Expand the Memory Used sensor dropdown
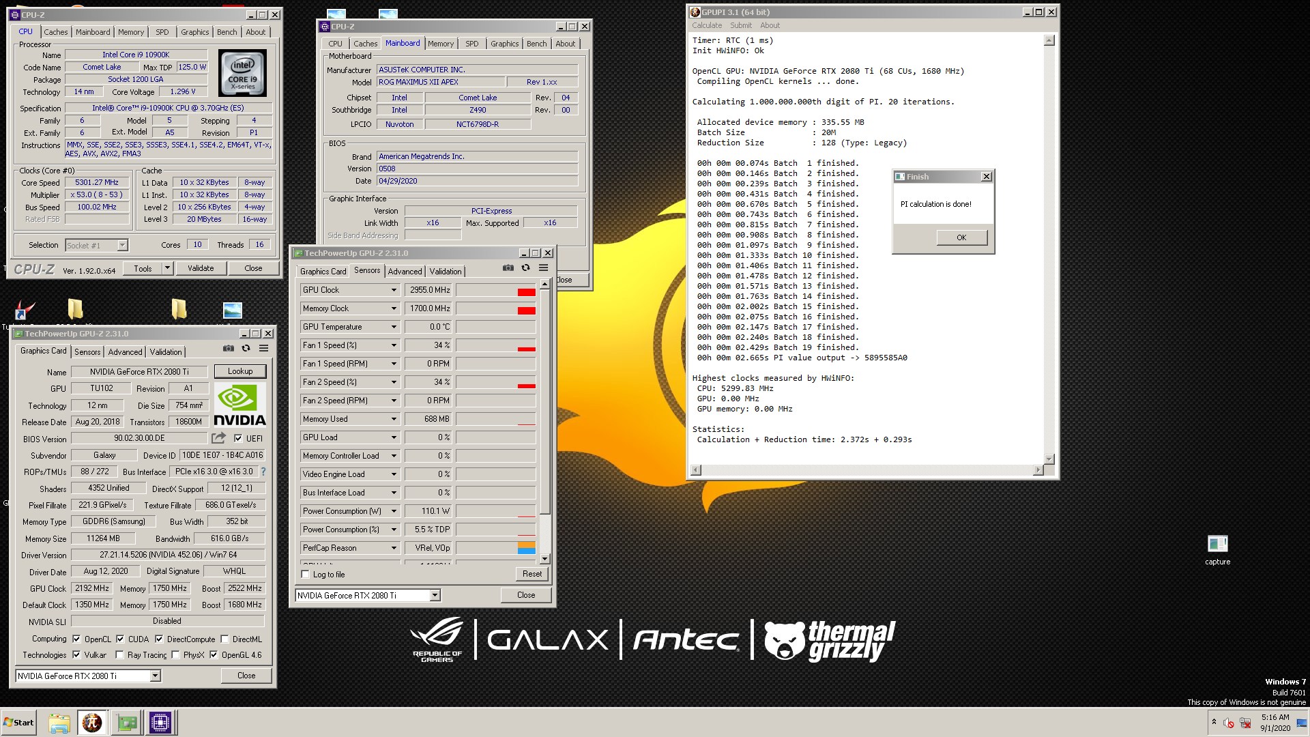Viewport: 1310px width, 737px height. [394, 419]
